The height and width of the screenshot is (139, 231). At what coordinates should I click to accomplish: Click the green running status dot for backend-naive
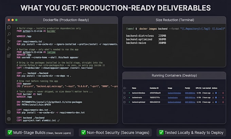click(x=129, y=98)
